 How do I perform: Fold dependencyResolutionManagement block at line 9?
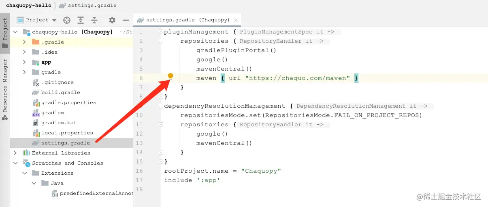coord(161,106)
